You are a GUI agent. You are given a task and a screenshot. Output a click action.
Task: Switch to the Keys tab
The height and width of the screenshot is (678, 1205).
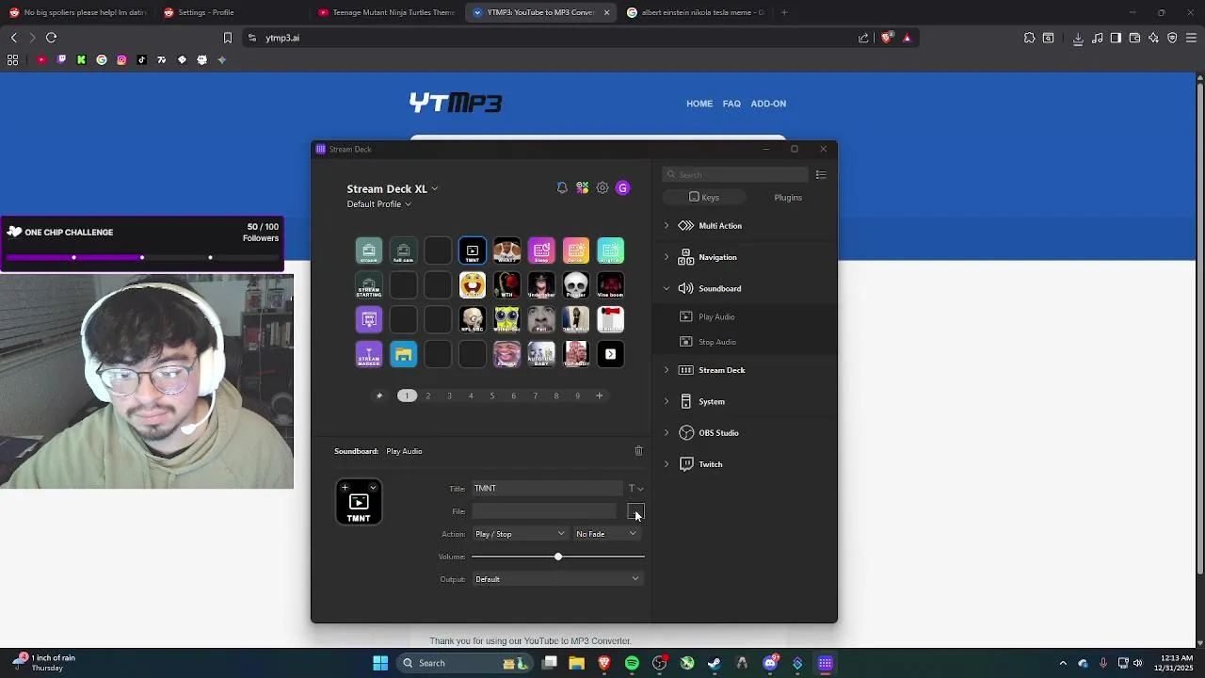704,198
